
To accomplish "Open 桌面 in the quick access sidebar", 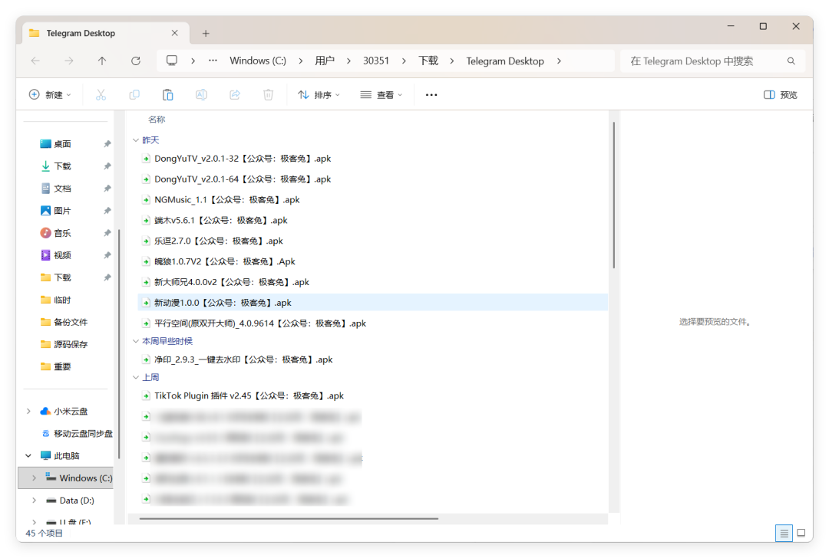I will (x=62, y=144).
